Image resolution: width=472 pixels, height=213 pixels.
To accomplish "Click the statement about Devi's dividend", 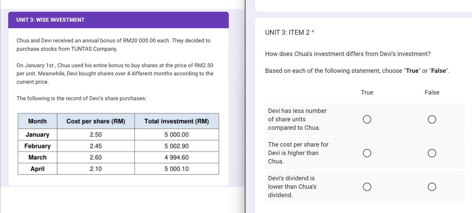I will (292, 187).
